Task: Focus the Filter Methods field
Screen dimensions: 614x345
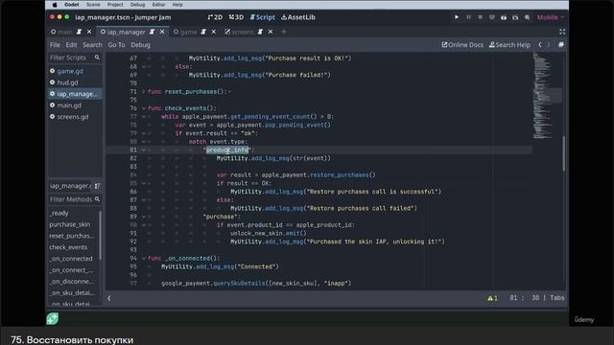Action: 75,199
